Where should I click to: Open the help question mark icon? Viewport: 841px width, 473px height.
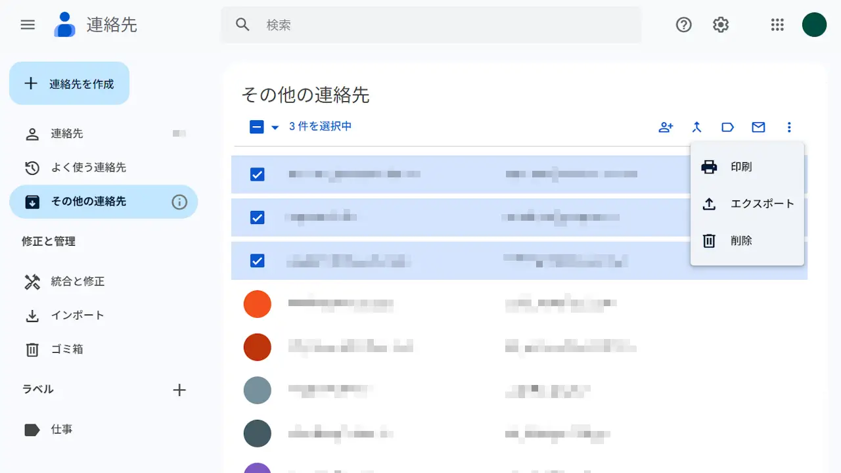684,25
